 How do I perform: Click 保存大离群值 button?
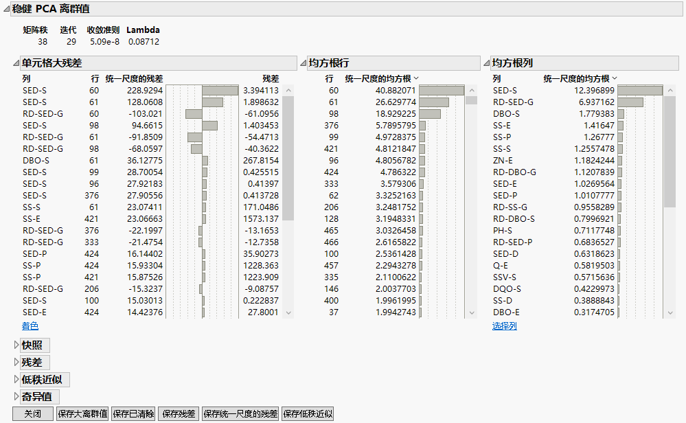pos(82,414)
